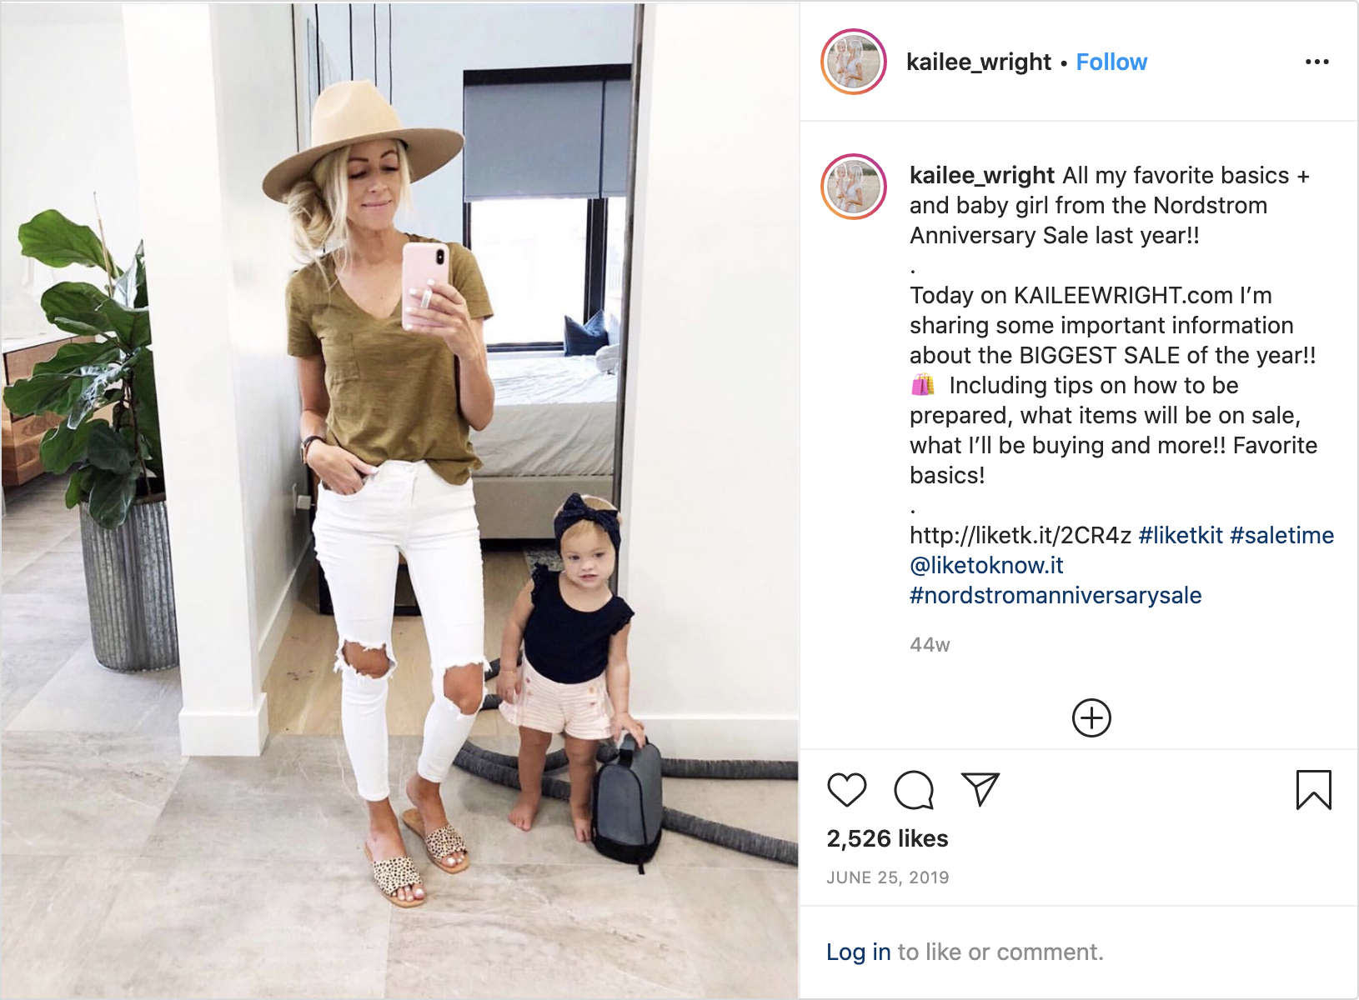This screenshot has height=1000, width=1359.
Task: Visit the @liketoknow.it mention
Action: point(986,565)
